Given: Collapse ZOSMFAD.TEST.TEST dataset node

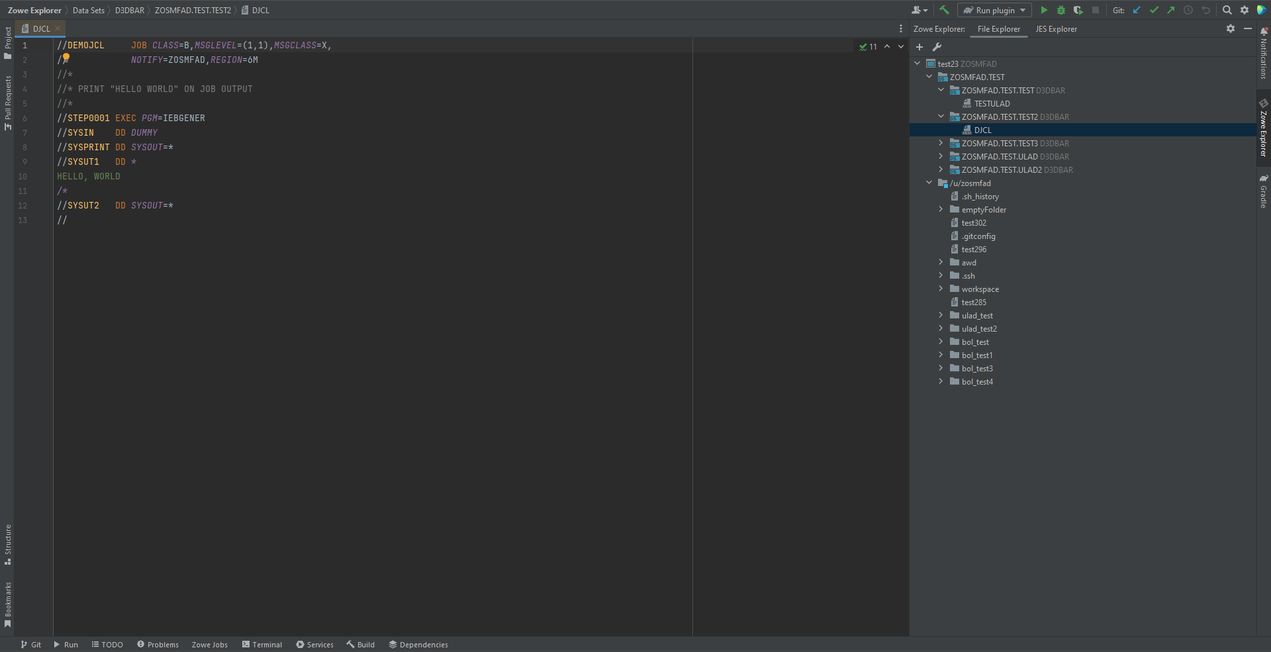Looking at the screenshot, I should 941,90.
